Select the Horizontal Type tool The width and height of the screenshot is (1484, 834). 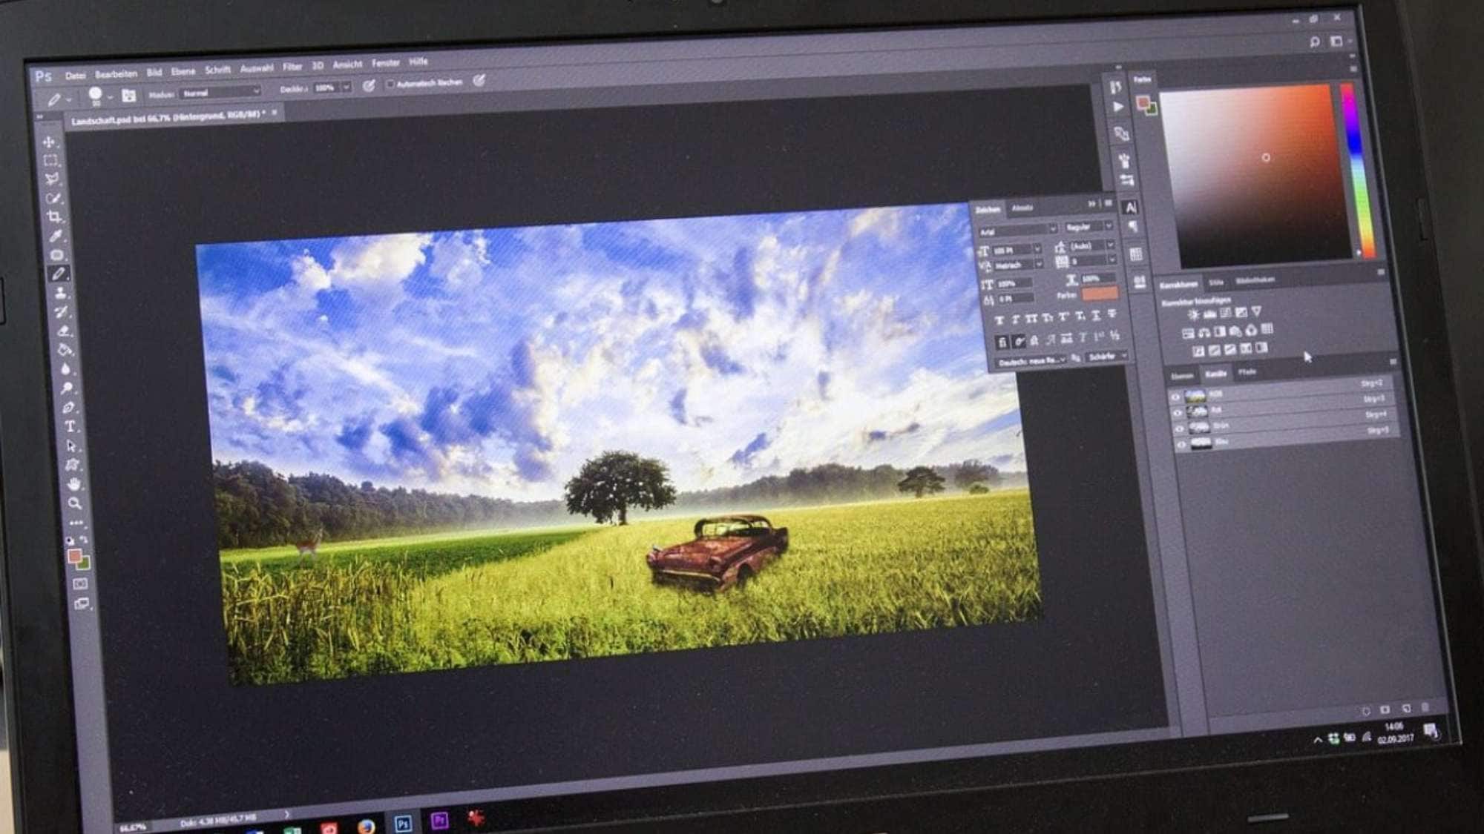coord(70,426)
